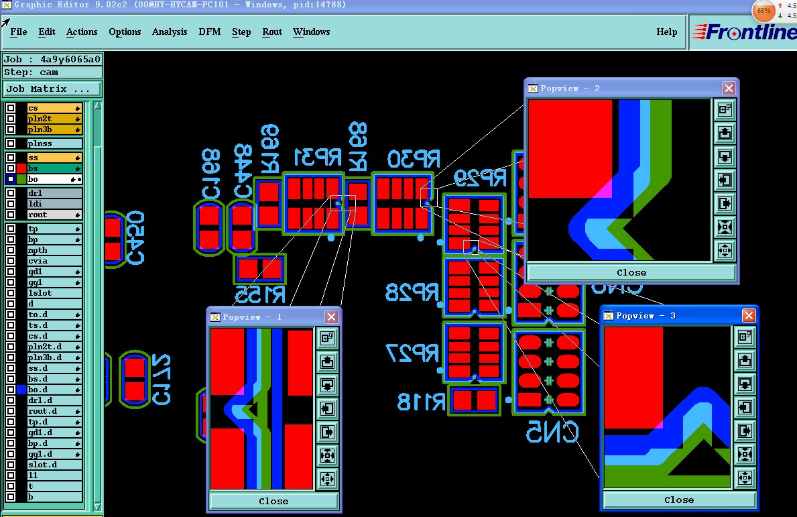Zoom out Popview 2 view
Screen dimensions: 797x517
coord(725,250)
